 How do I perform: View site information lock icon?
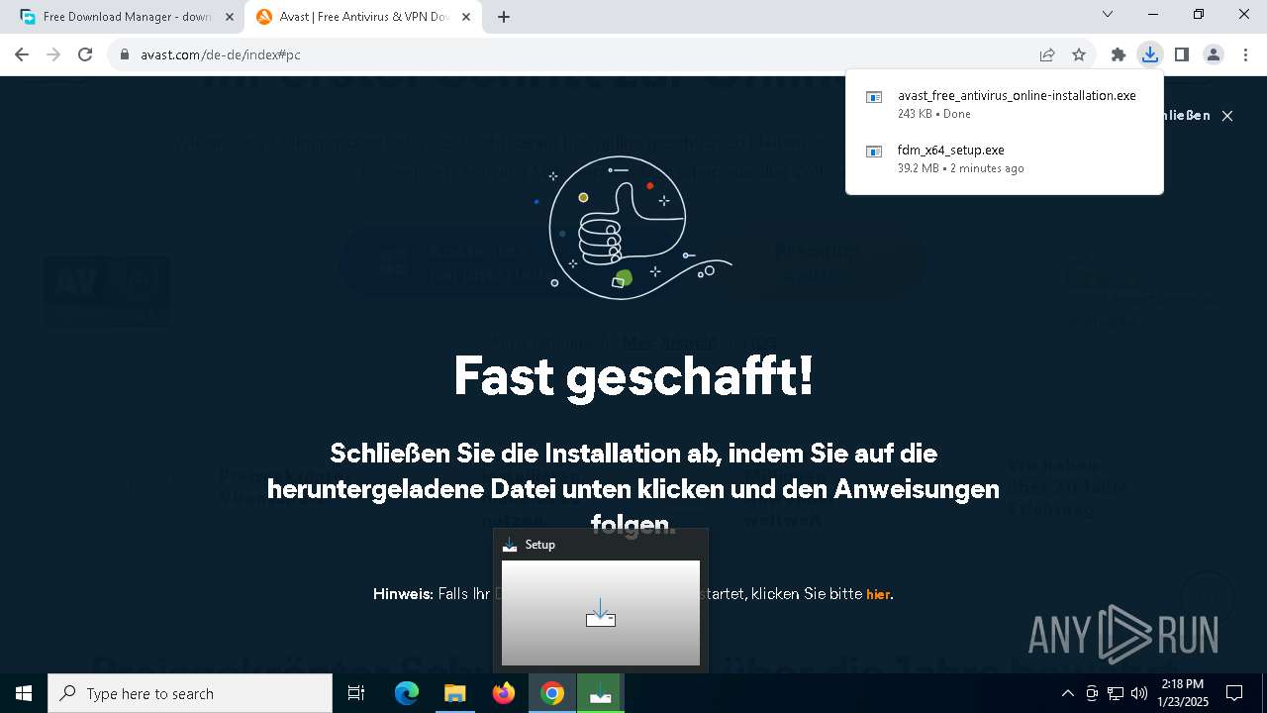125,55
